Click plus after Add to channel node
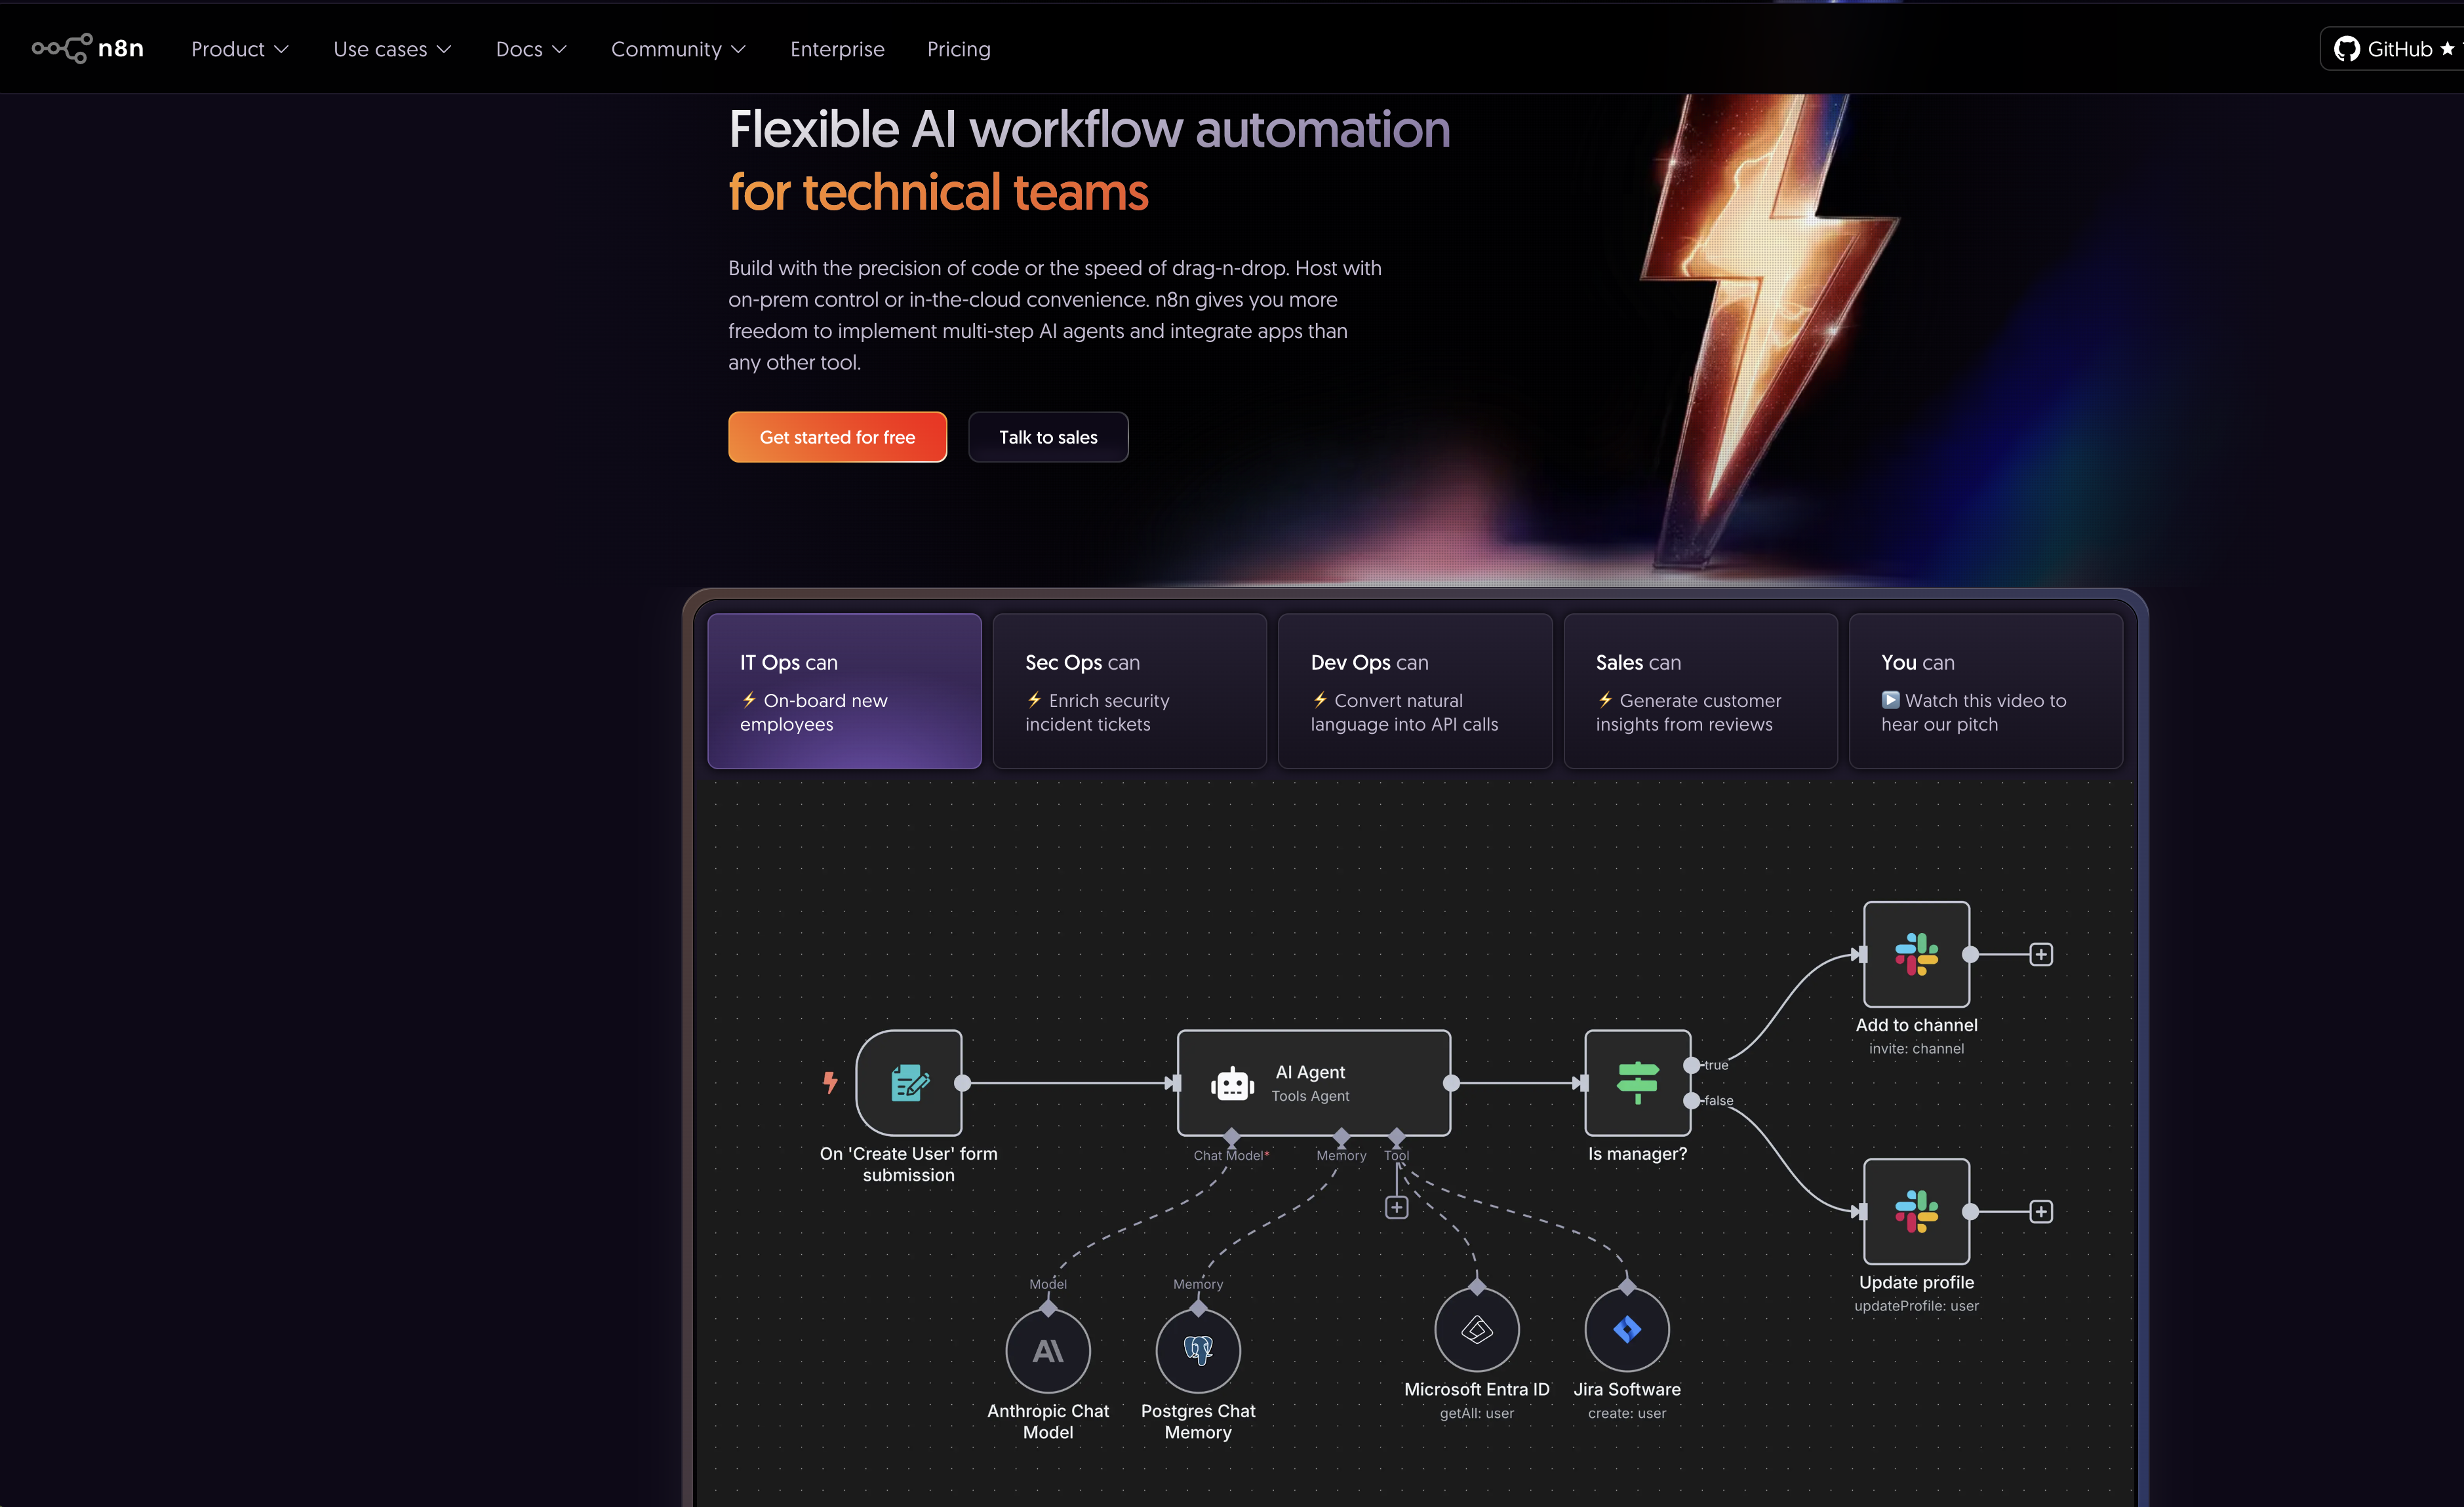The height and width of the screenshot is (1507, 2464). (x=2041, y=955)
